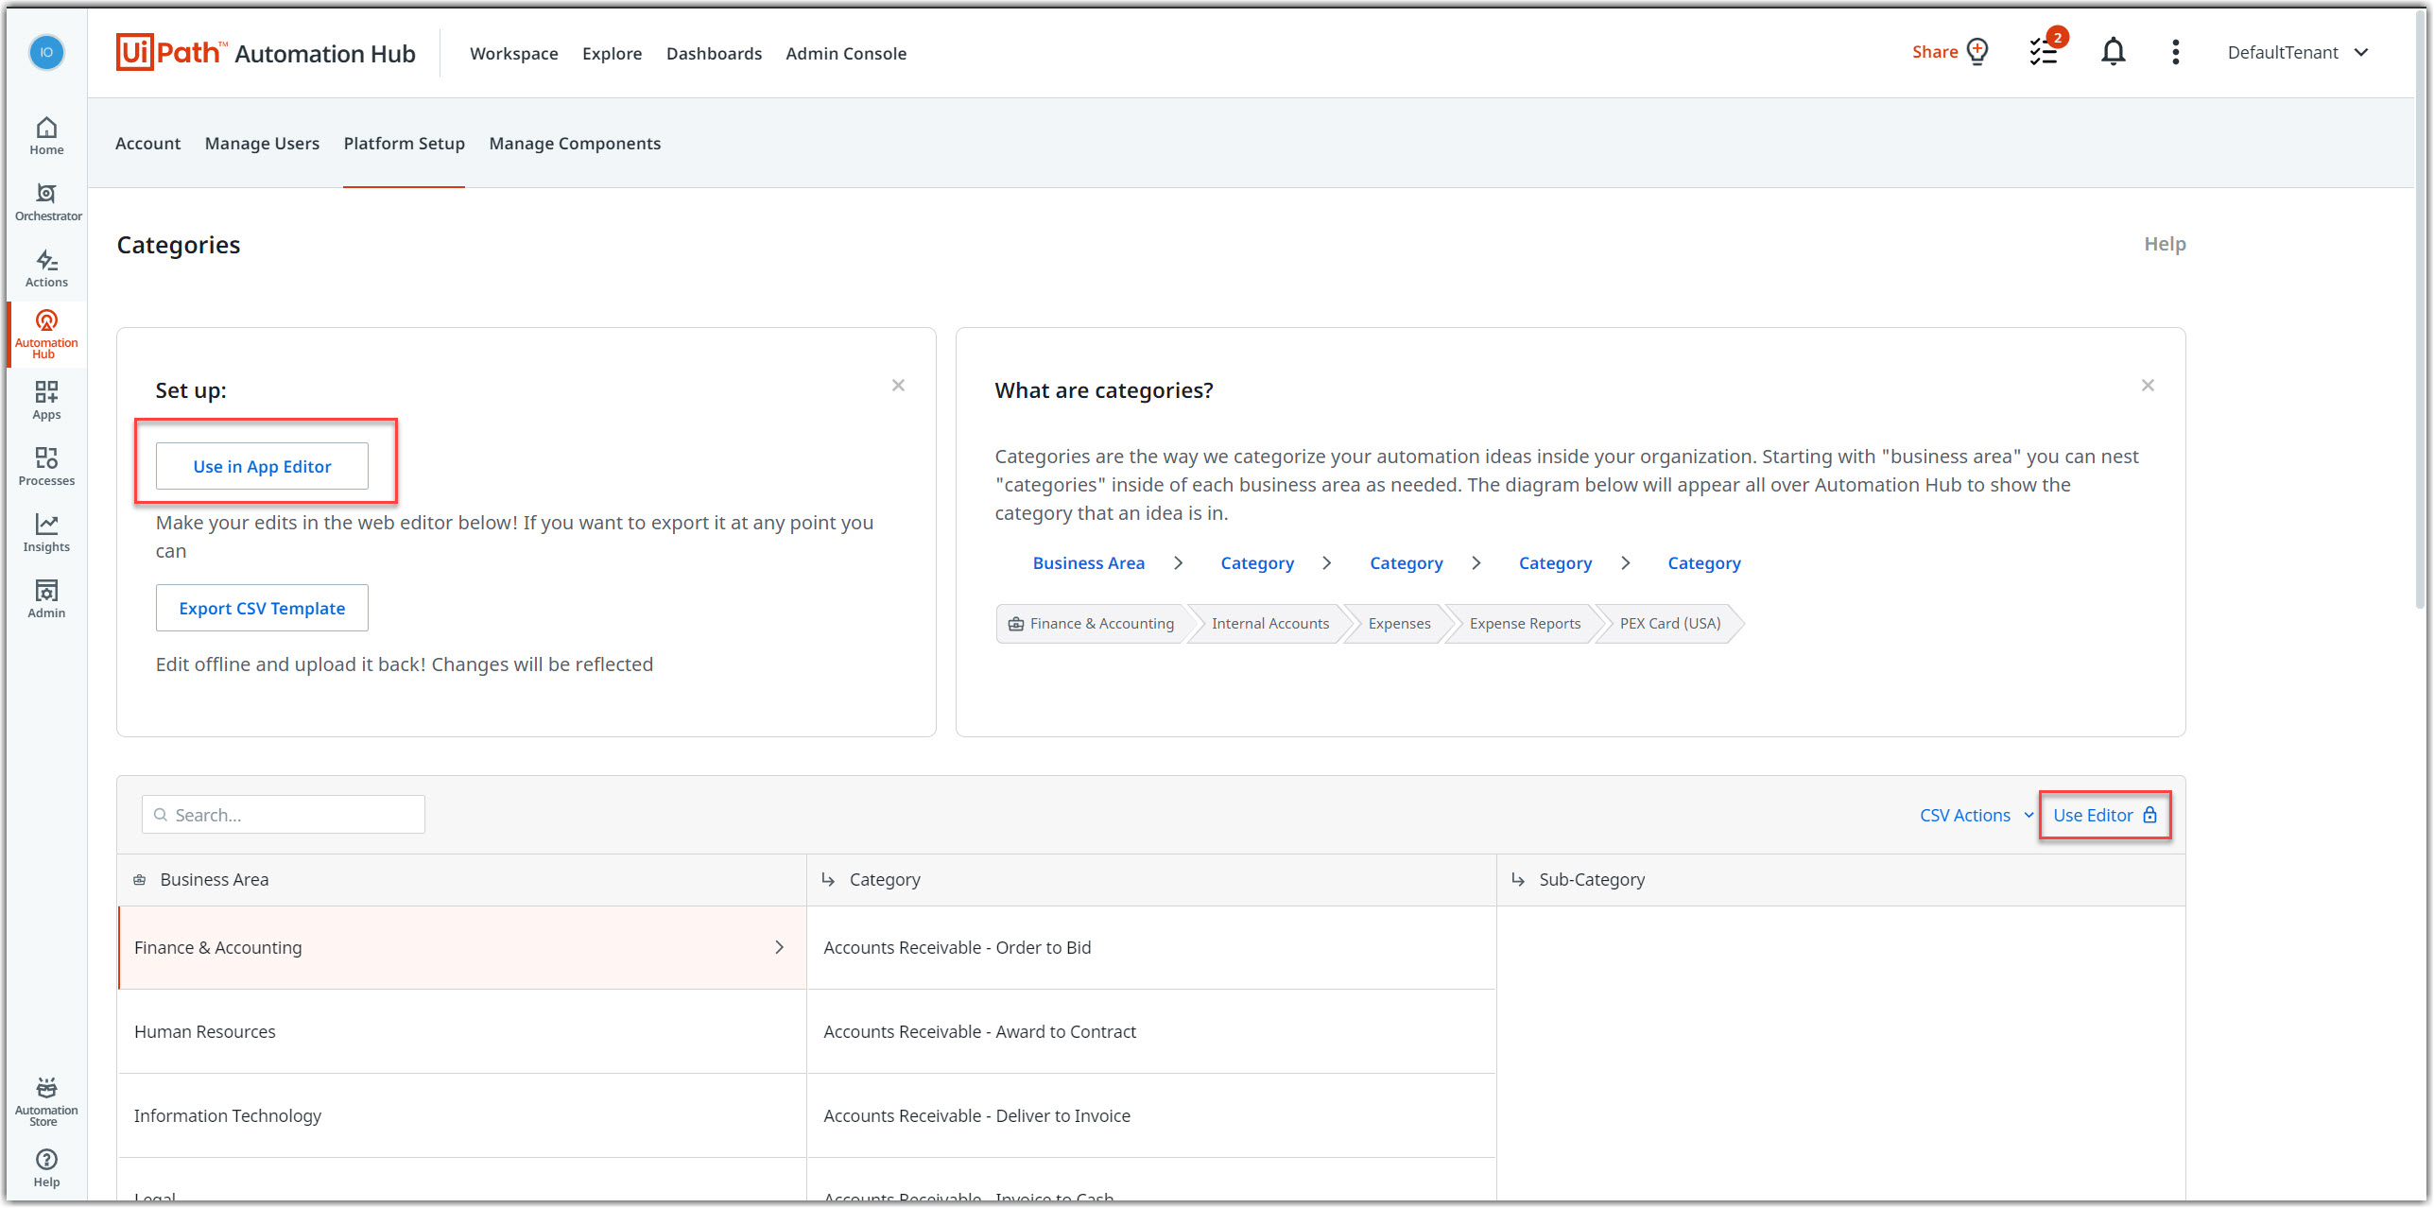
Task: Select Accounts Receivable - Order to Bid
Action: [1150, 947]
